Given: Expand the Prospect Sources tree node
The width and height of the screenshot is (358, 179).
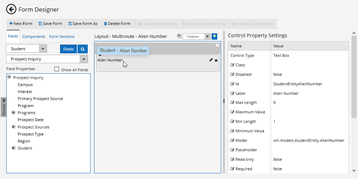Looking at the screenshot, I should point(14,127).
